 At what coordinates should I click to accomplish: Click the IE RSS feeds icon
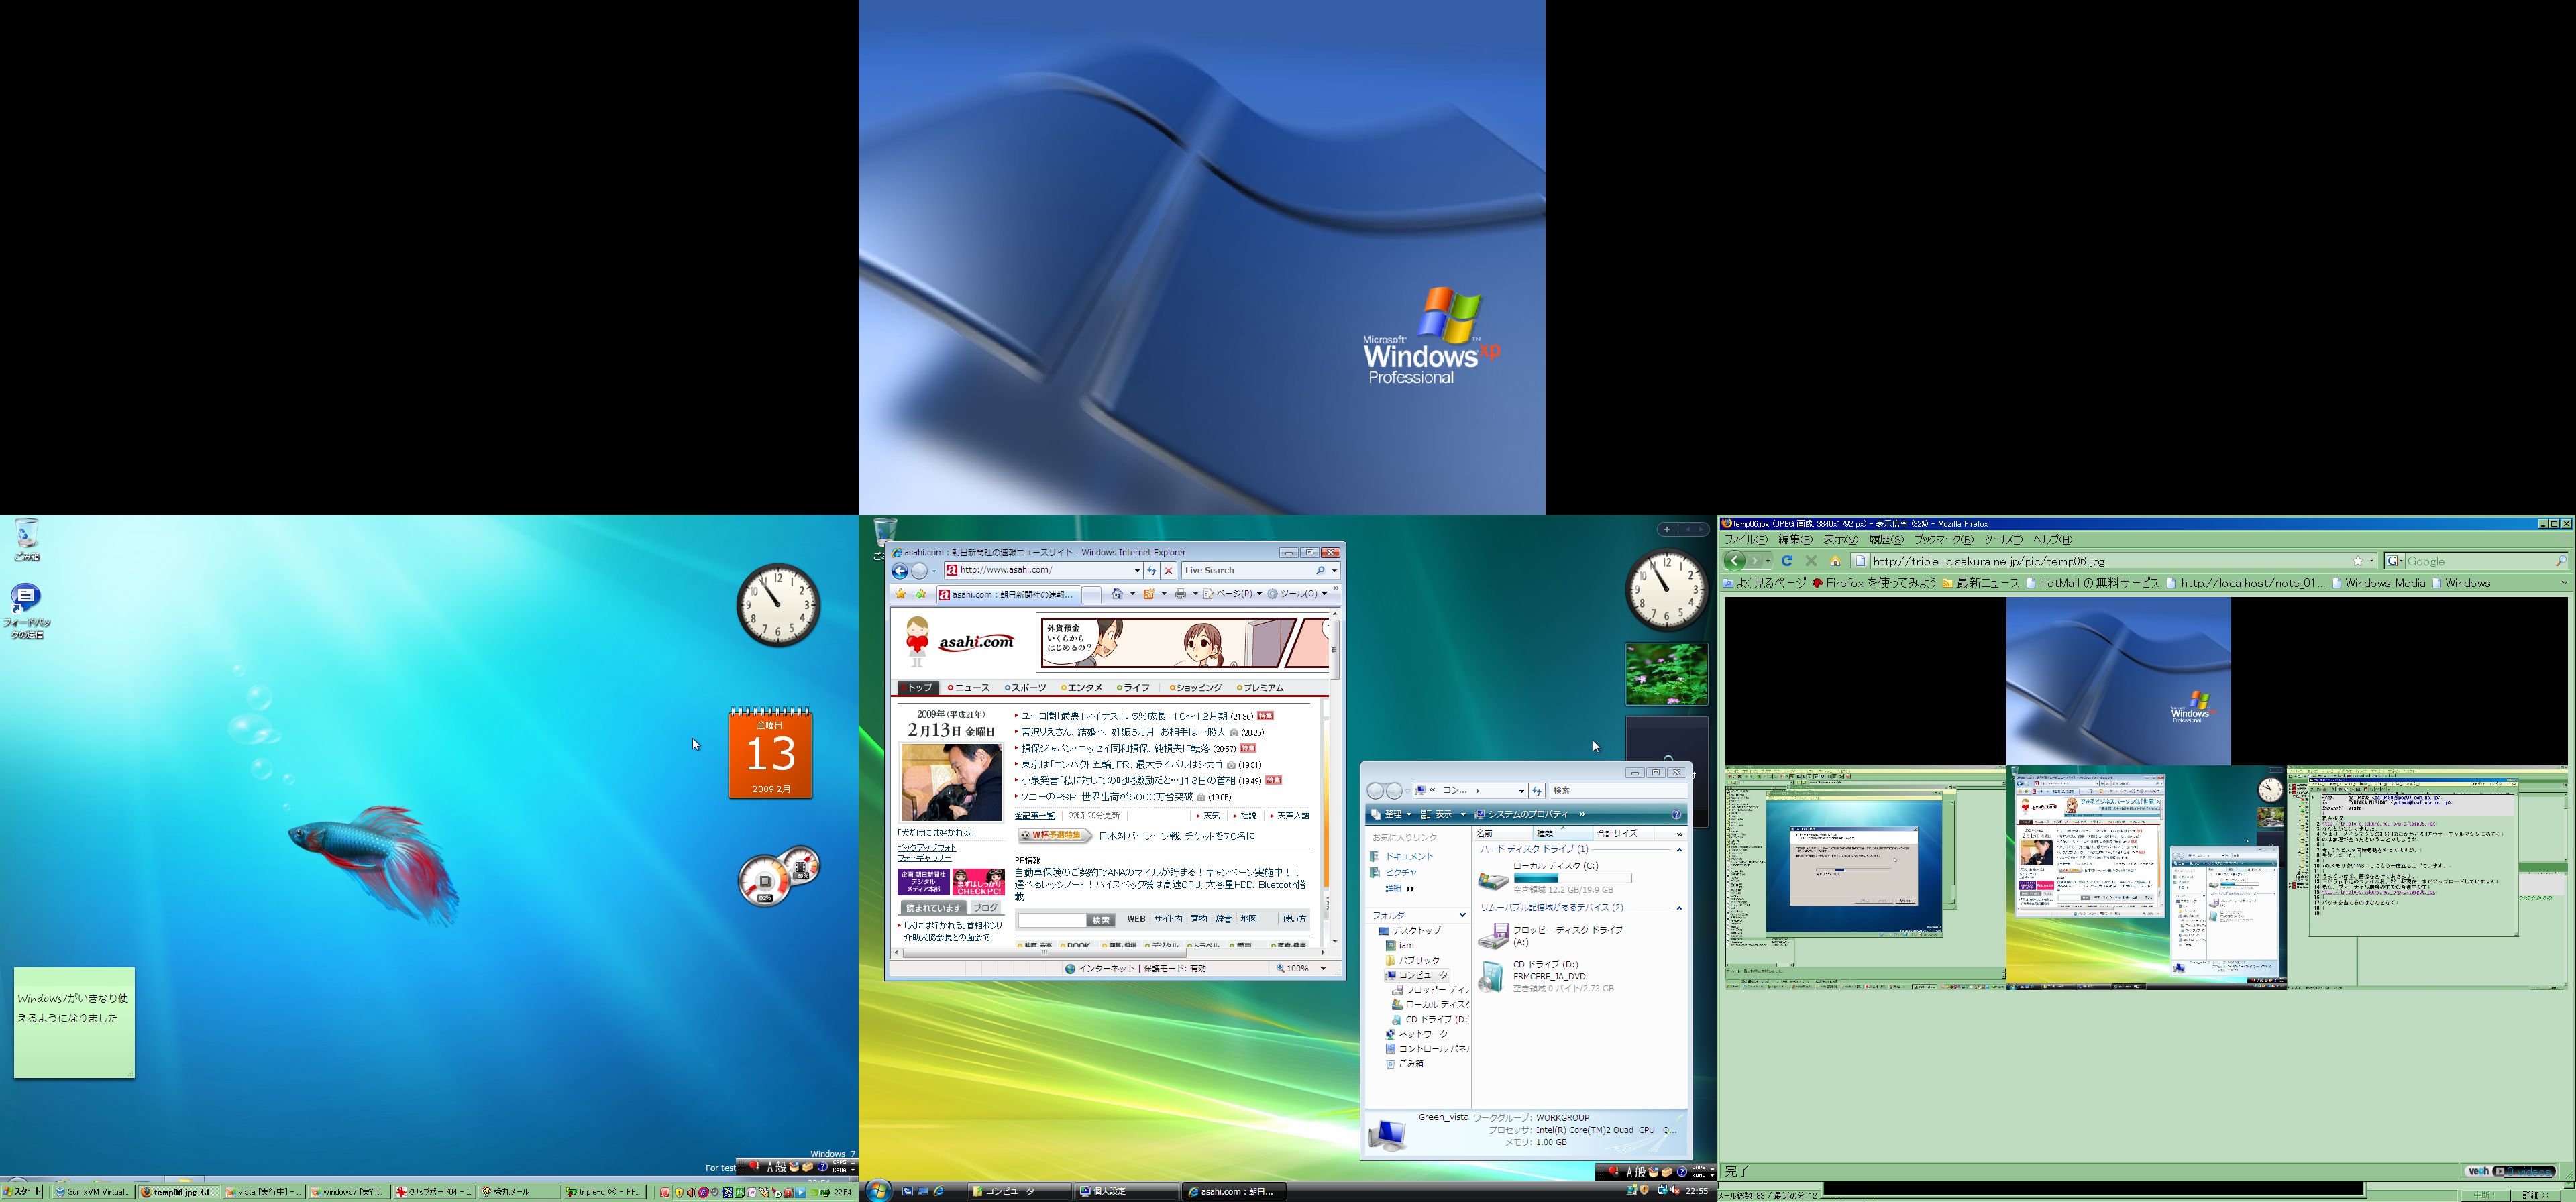pyautogui.click(x=1149, y=594)
